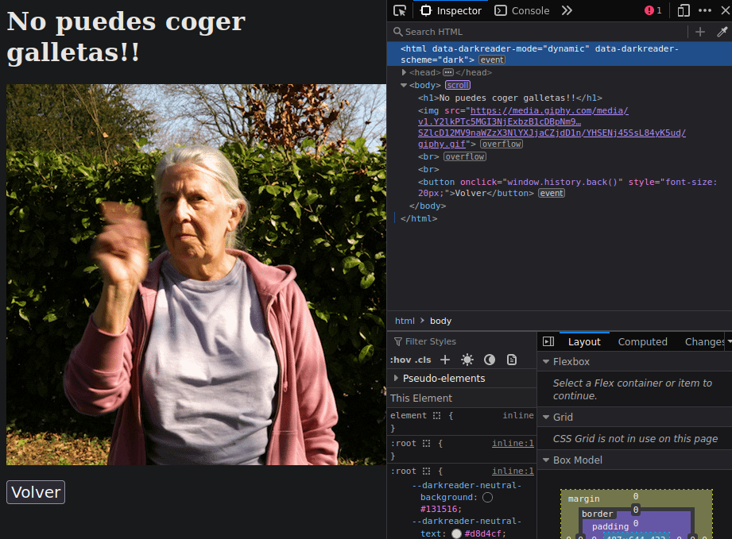Toggle dark color scheme simulation

pyautogui.click(x=490, y=360)
